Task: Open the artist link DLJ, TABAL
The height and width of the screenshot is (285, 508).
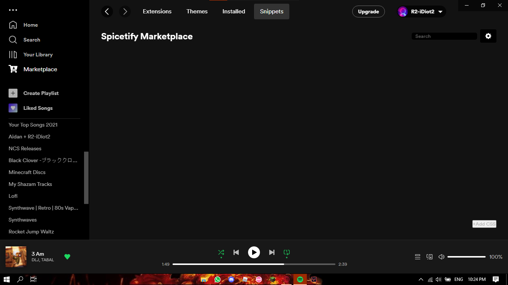Action: (x=43, y=260)
